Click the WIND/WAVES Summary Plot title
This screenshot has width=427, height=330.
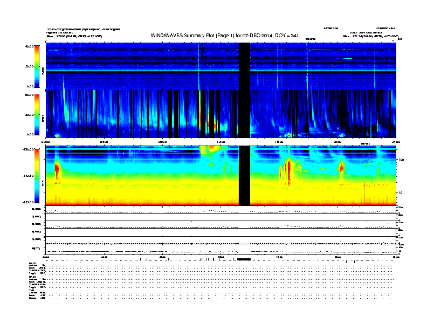225,36
